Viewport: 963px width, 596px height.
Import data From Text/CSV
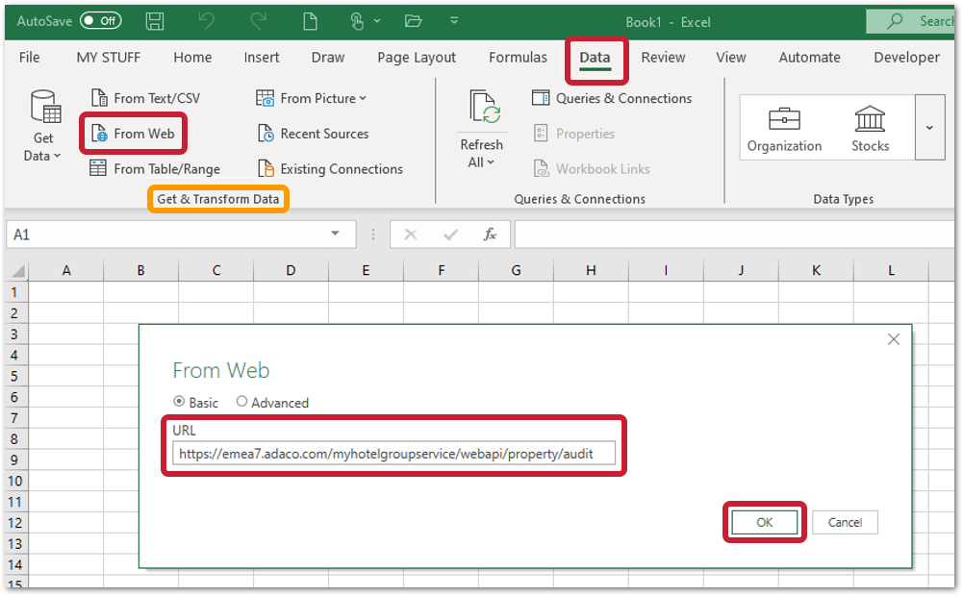(145, 98)
